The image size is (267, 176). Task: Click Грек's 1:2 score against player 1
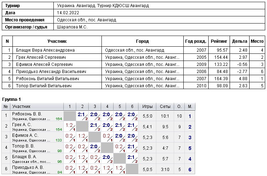pos(69,125)
